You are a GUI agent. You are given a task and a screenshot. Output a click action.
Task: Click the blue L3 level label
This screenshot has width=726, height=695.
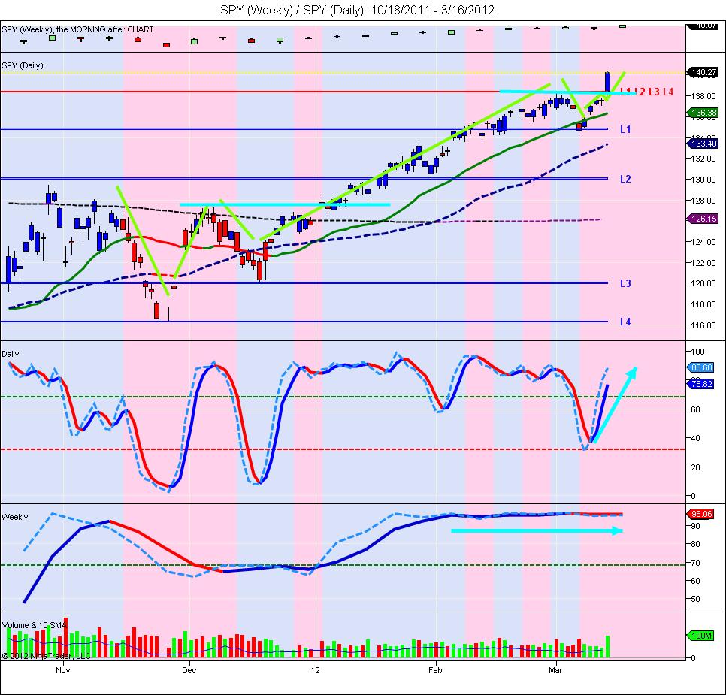click(625, 283)
